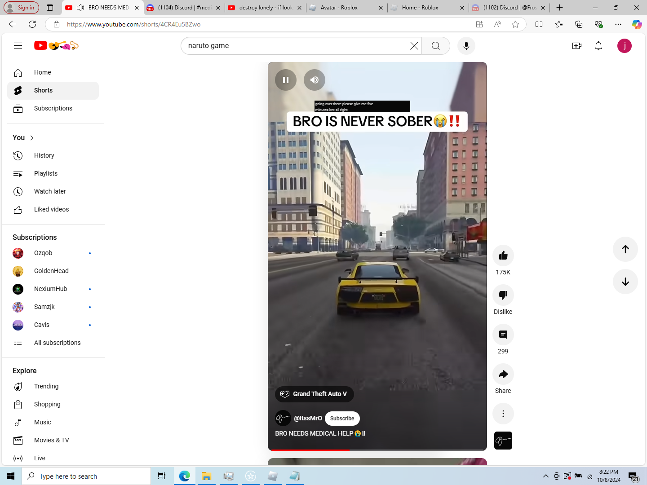Image resolution: width=647 pixels, height=485 pixels.
Task: Open File Explorer from taskbar
Action: click(206, 476)
